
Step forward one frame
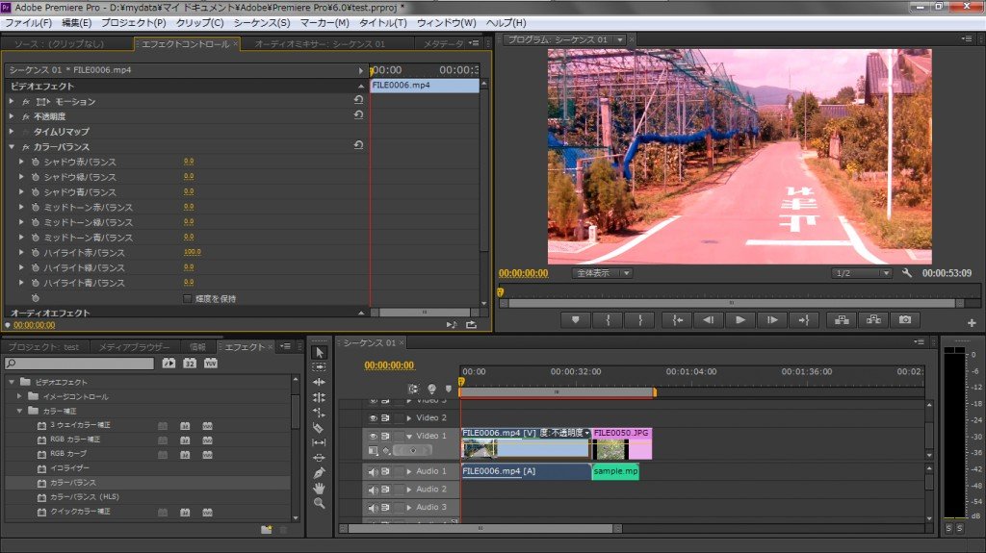click(x=772, y=320)
